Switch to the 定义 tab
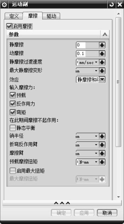124x224 pixels. pos(14,16)
